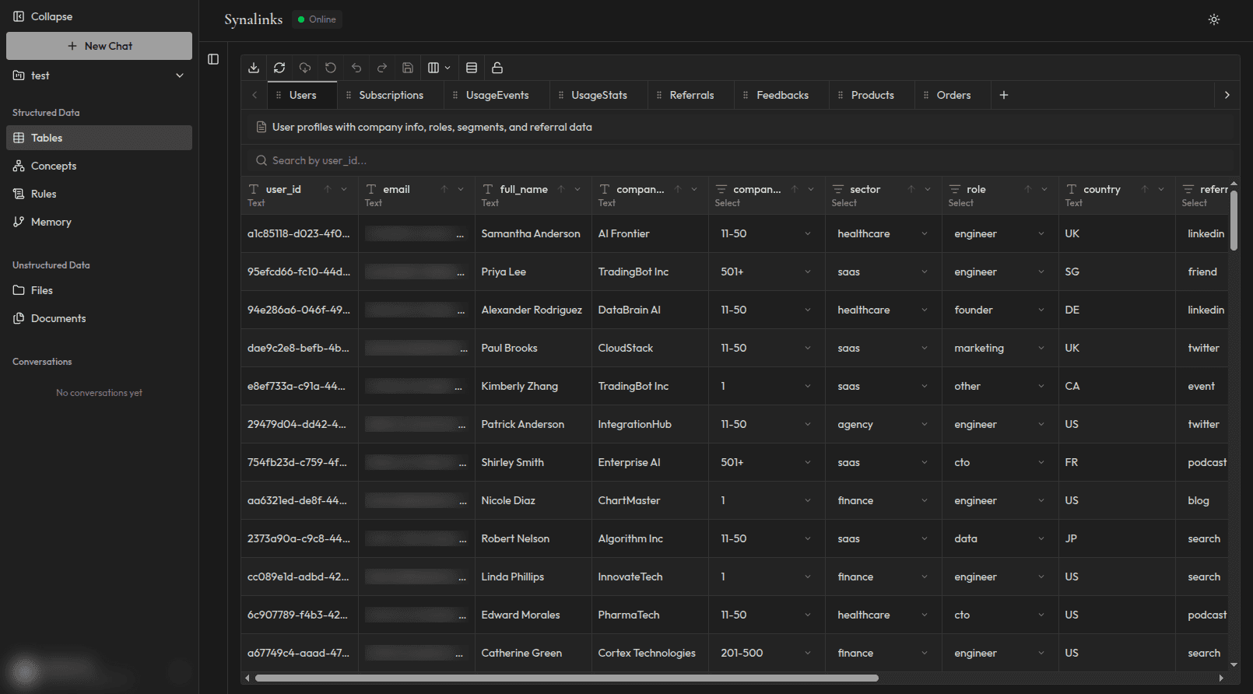Toggle the side panel icon left of the table
1253x694 pixels.
pos(213,59)
